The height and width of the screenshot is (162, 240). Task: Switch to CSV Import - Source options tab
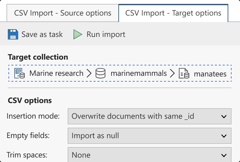click(63, 13)
